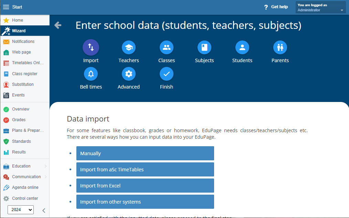Screen dimensions: 349x218
Task: Click the Data import heading text
Action: pyautogui.click(x=88, y=119)
